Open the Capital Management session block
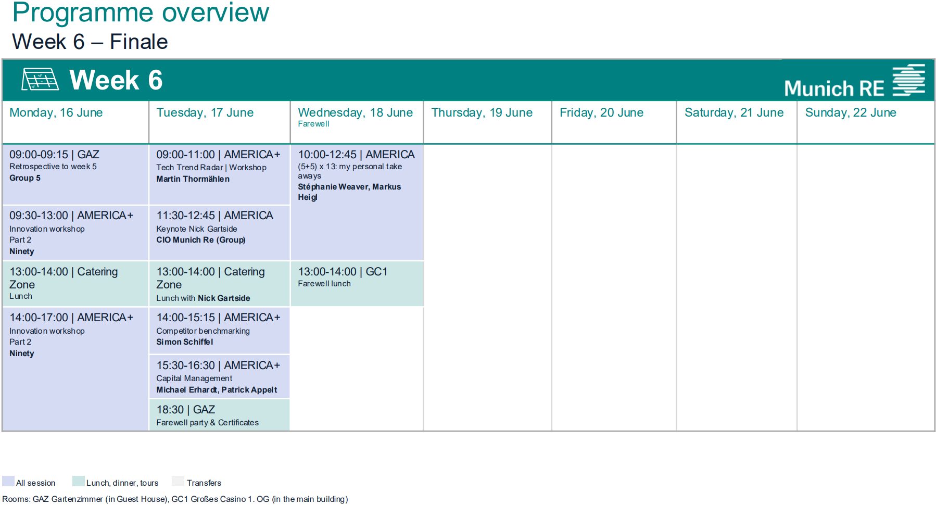 pyautogui.click(x=219, y=377)
